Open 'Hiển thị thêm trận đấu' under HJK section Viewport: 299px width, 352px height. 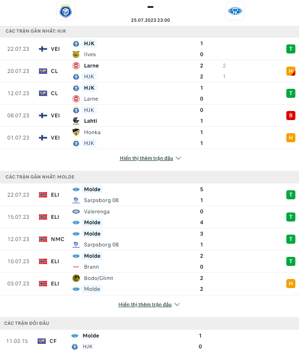click(x=146, y=158)
